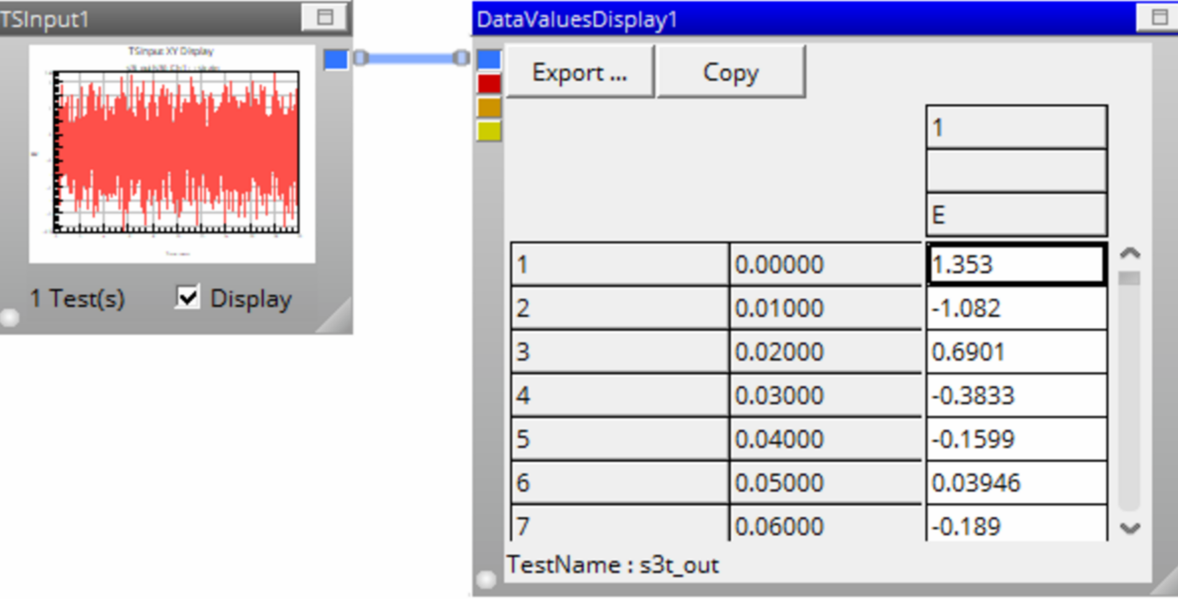Click the orange port square on DataValuesDisplay1
This screenshot has width=1178, height=599.
[x=489, y=107]
